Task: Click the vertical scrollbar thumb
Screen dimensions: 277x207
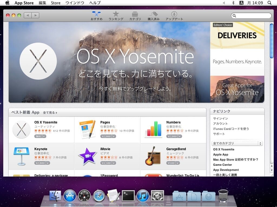Action: [272, 40]
